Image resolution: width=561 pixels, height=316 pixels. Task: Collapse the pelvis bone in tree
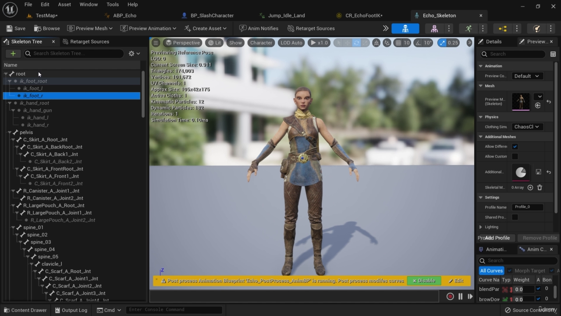click(10, 132)
